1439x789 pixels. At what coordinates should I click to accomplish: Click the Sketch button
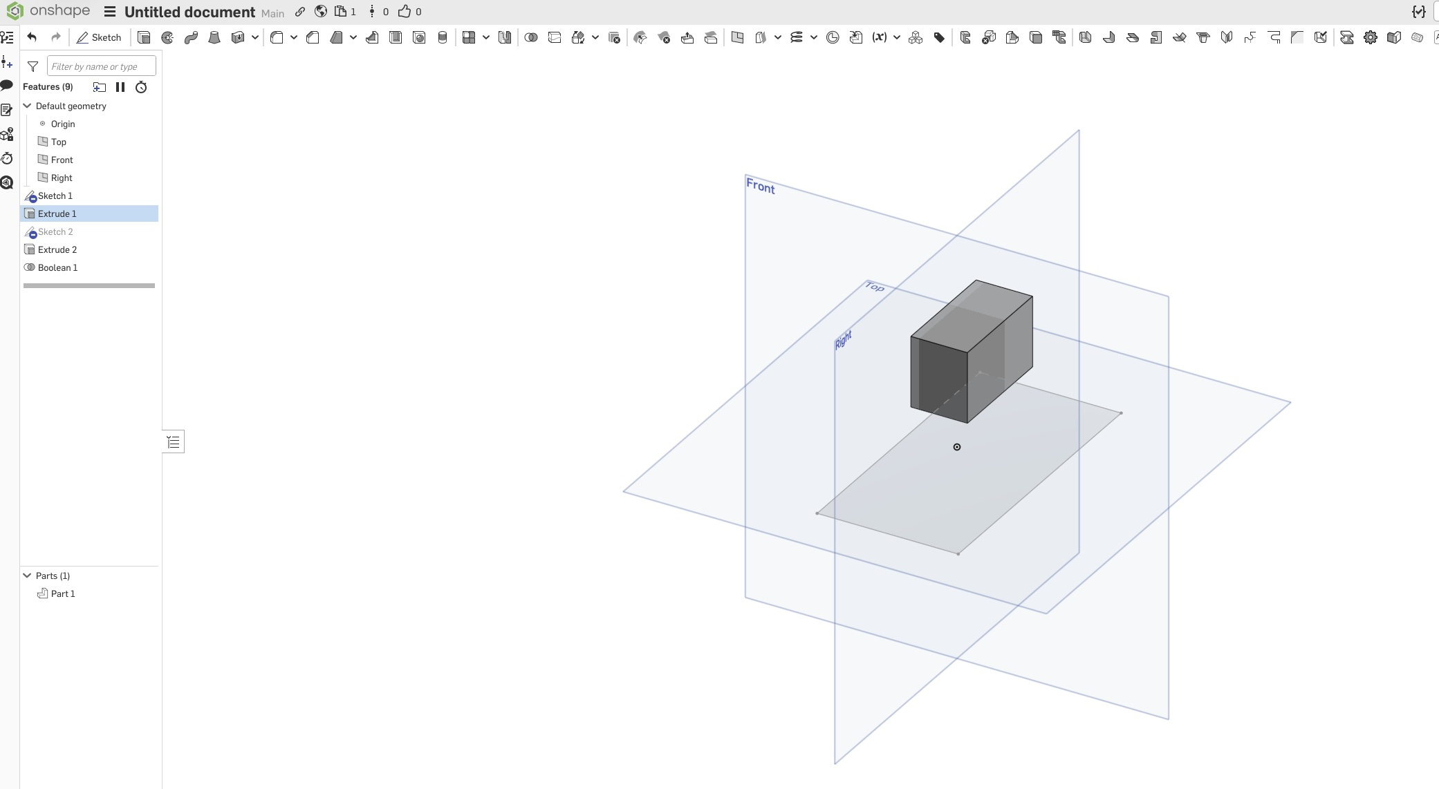[99, 37]
